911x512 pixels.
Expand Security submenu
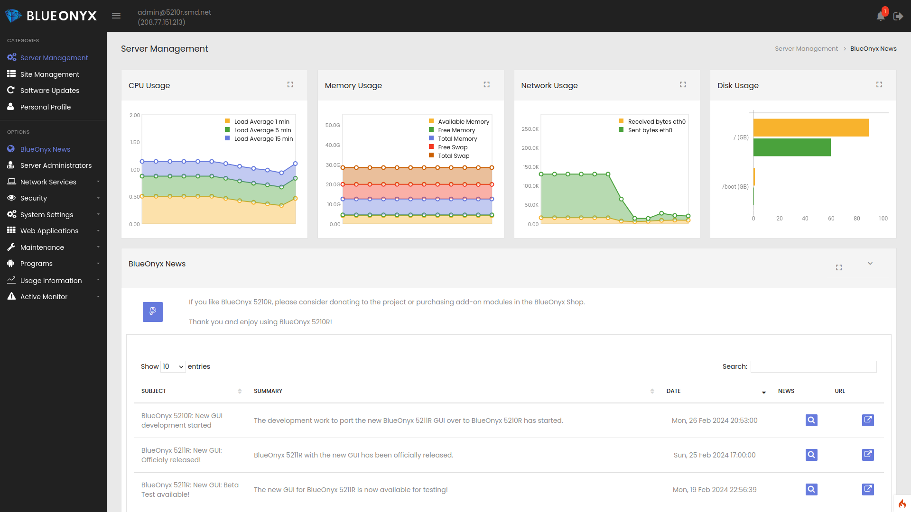coord(53,198)
